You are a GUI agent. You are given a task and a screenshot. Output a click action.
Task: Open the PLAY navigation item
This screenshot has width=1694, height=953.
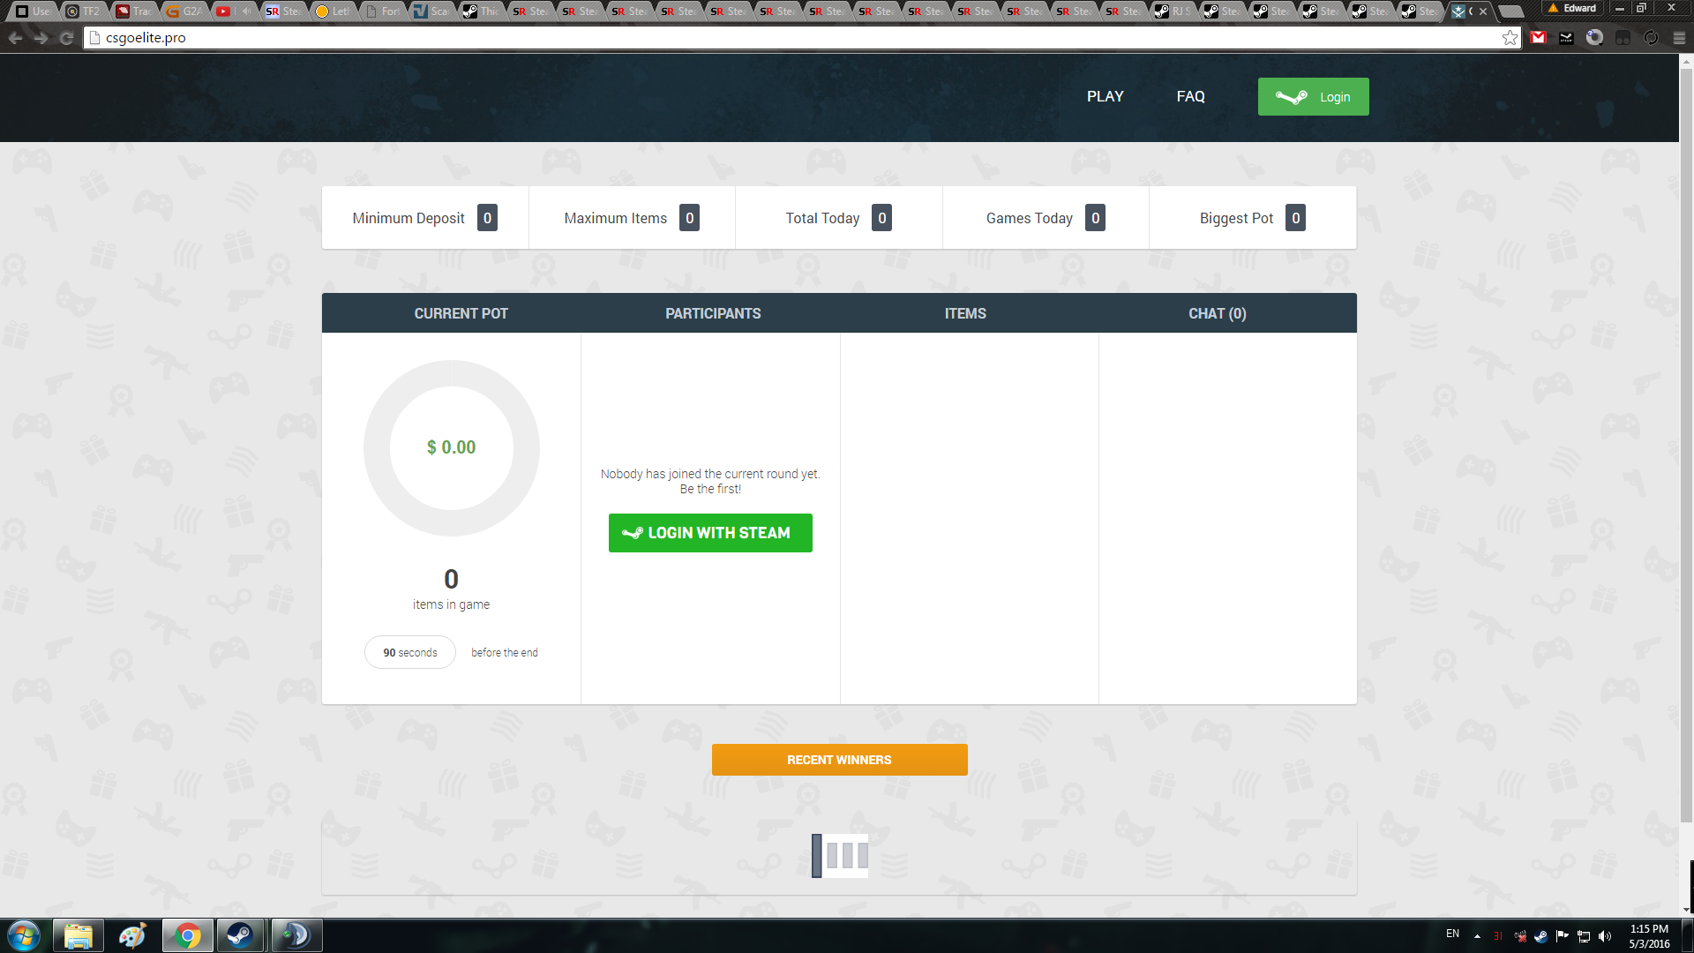point(1105,96)
